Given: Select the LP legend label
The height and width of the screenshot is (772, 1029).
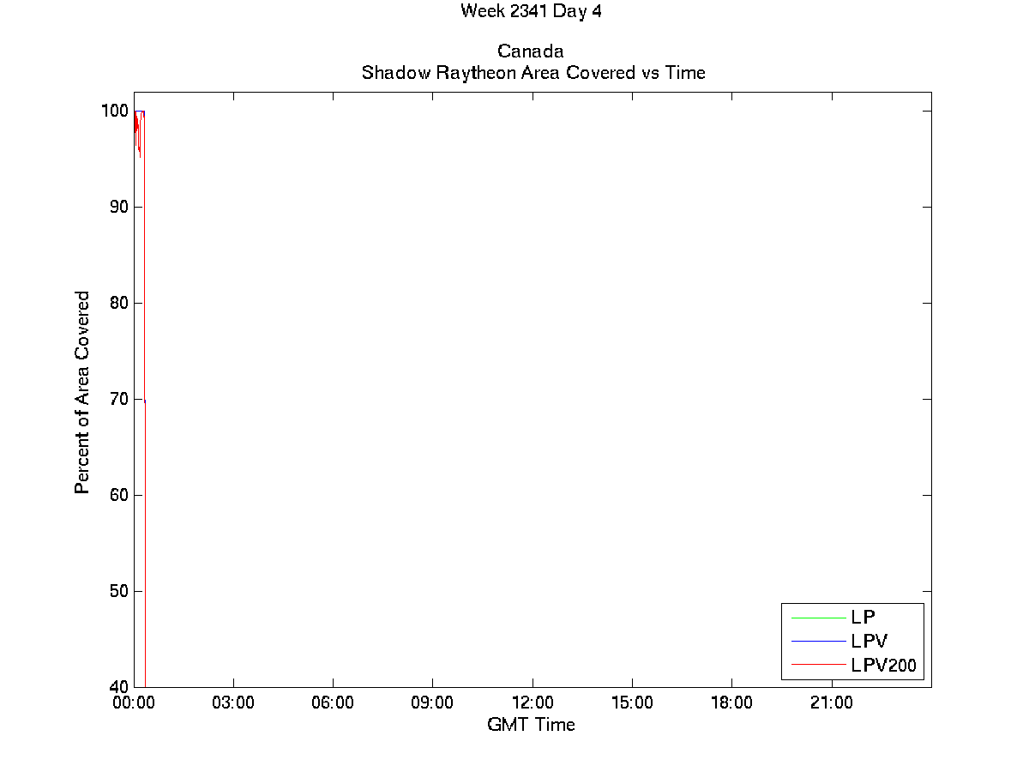Looking at the screenshot, I should point(863,617).
